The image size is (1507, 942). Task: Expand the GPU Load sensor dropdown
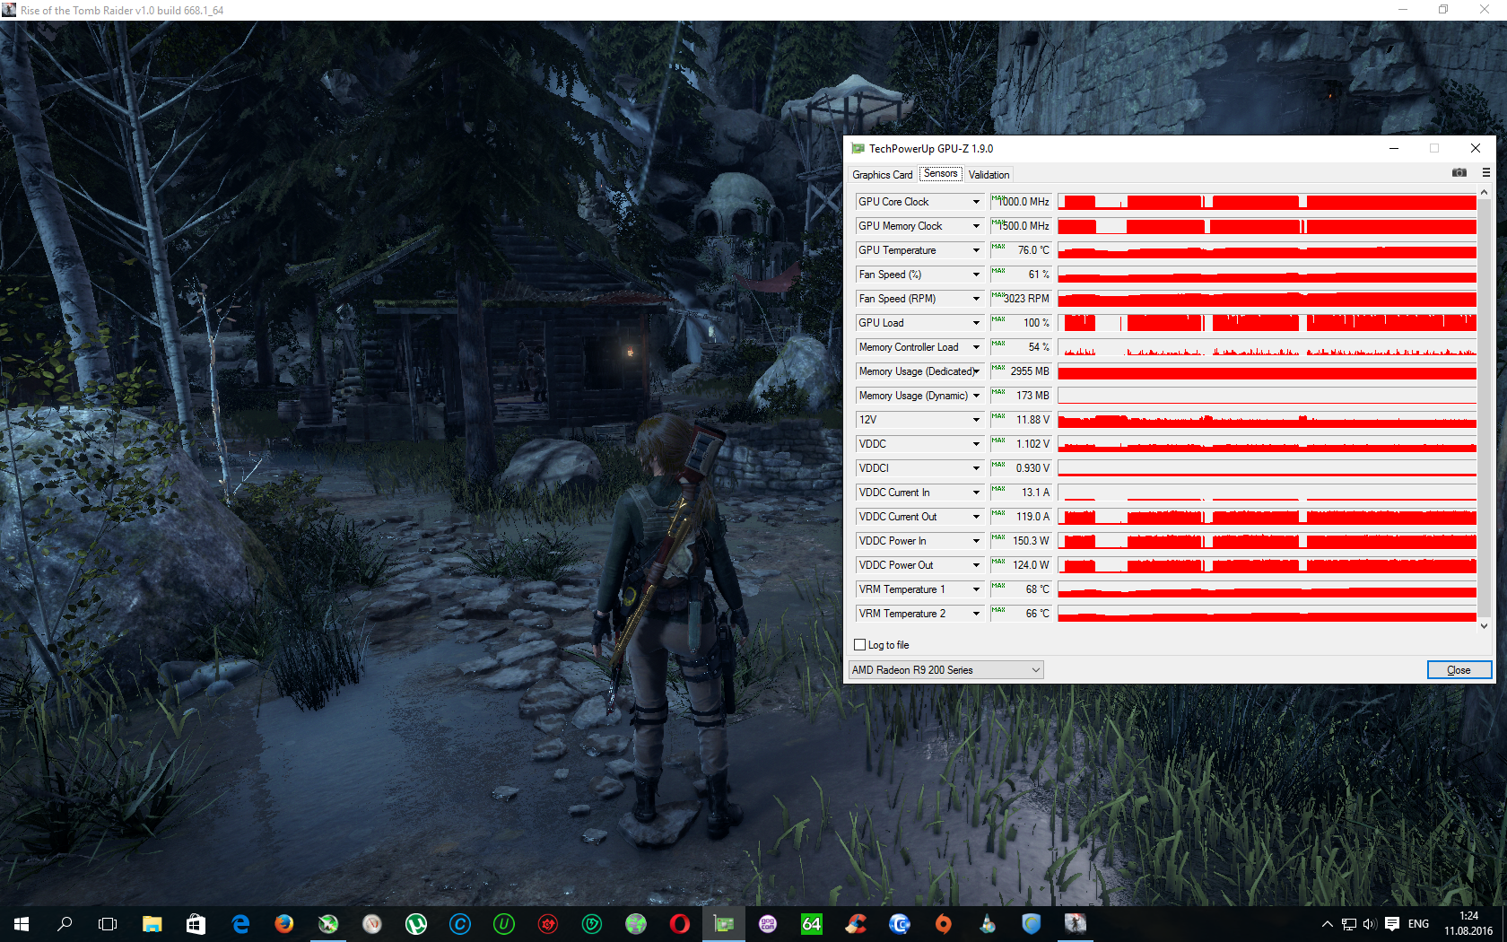976,323
